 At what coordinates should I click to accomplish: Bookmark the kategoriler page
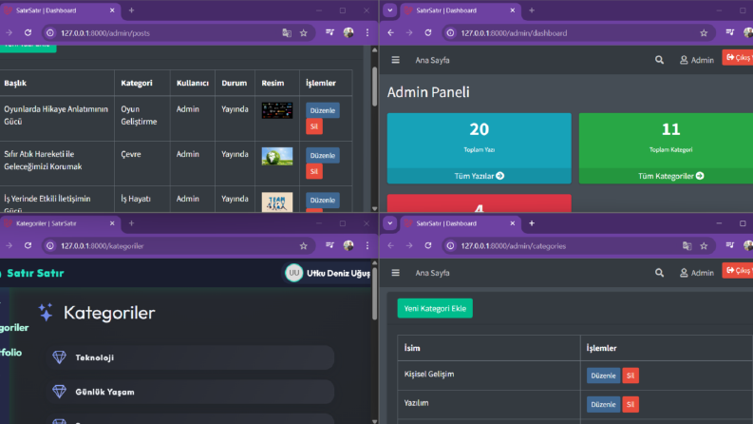304,245
